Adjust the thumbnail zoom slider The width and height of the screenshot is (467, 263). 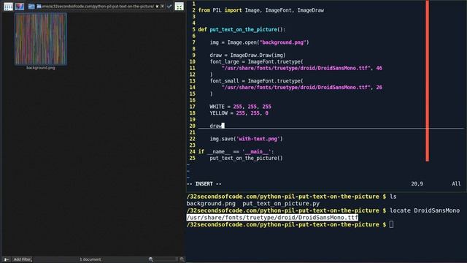point(166,259)
